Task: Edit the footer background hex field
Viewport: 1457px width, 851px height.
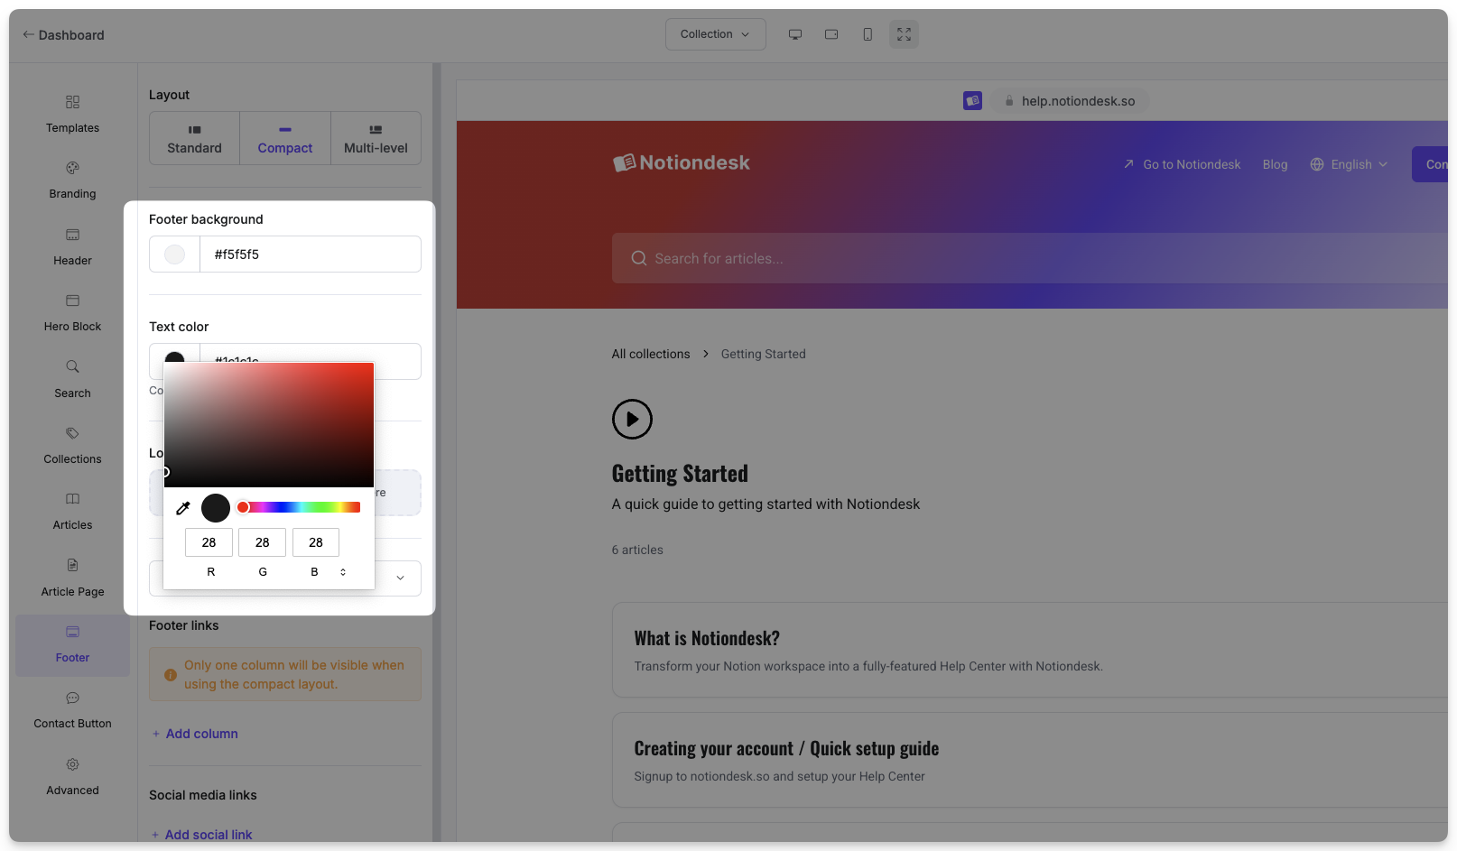Action: pyautogui.click(x=311, y=254)
